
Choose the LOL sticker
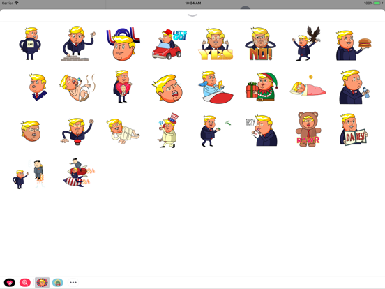[123, 43]
